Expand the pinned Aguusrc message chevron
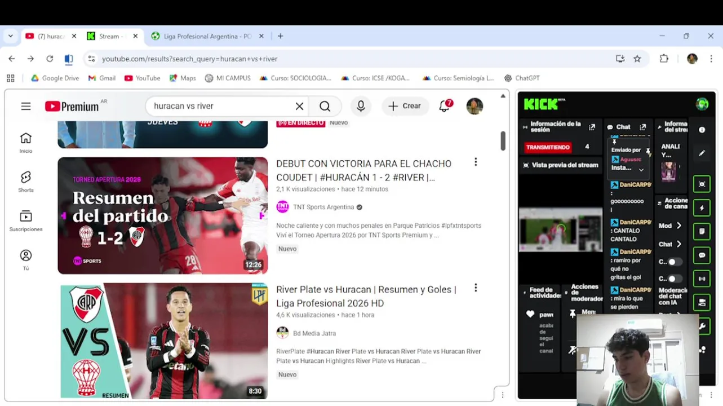Screen dimensions: 723x406 641,170
